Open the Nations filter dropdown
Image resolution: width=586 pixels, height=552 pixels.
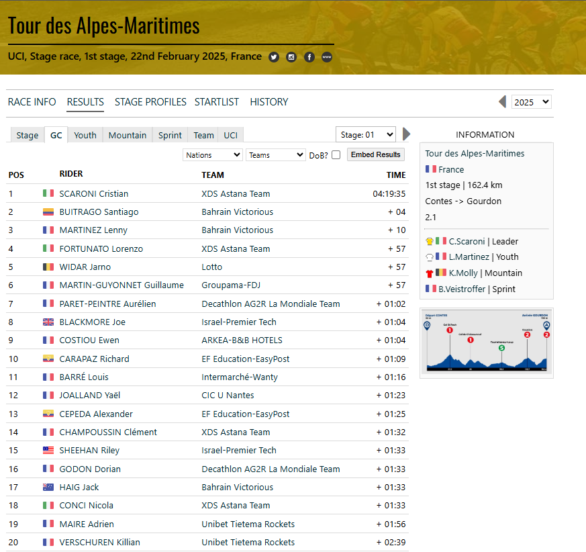click(213, 155)
